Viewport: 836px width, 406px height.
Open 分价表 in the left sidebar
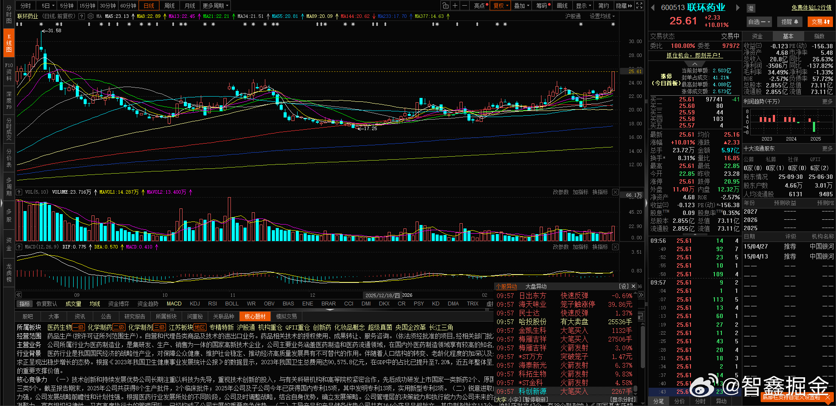click(x=9, y=158)
